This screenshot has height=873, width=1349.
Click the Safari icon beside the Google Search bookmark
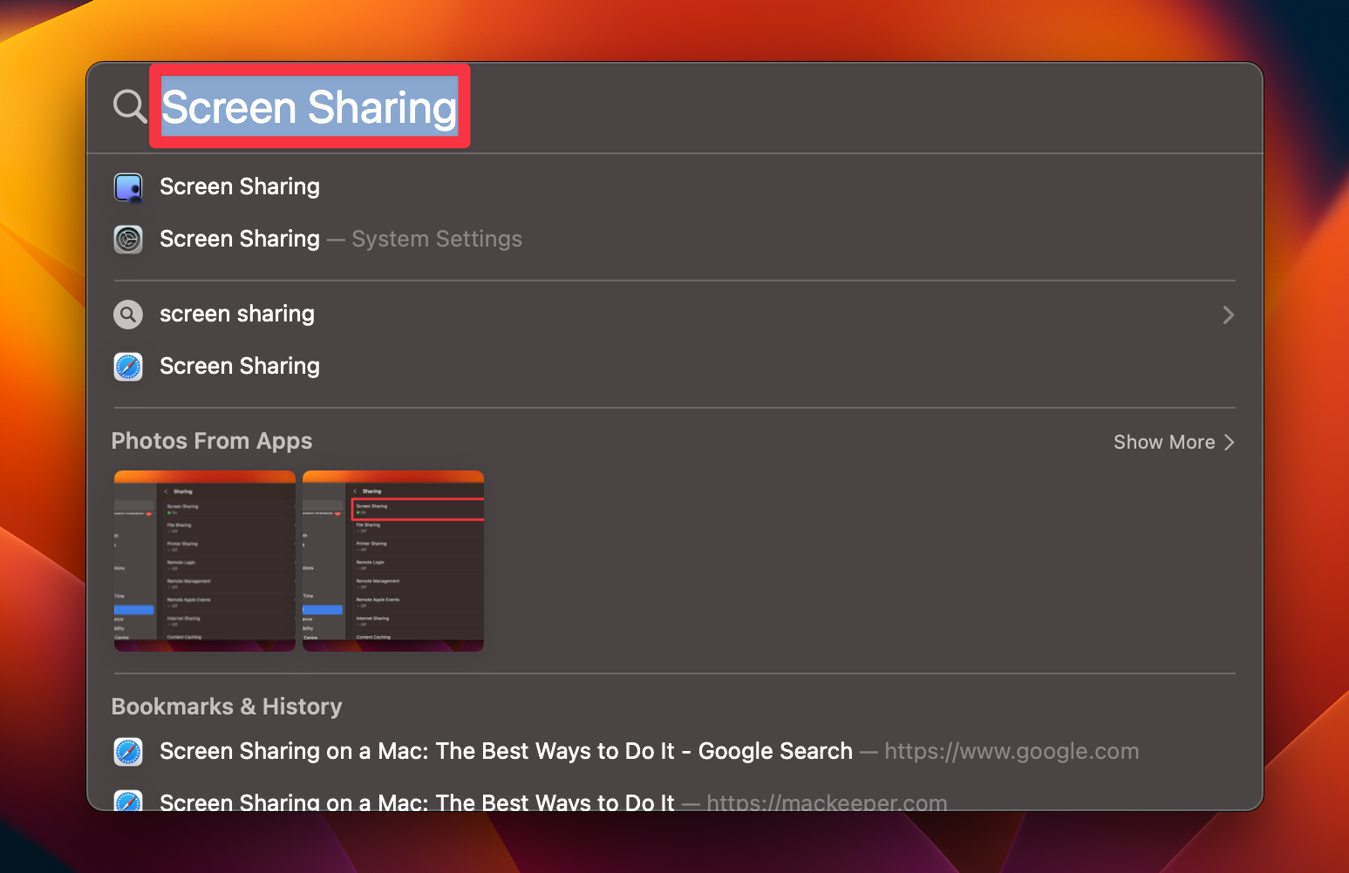[128, 751]
